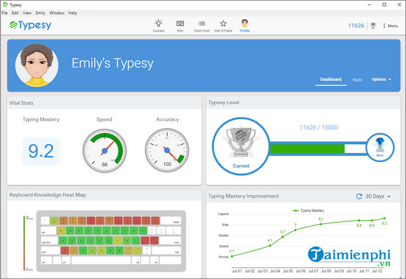Click the 5.7 data point on chart
The height and width of the screenshot is (279, 406).
pyautogui.click(x=283, y=237)
